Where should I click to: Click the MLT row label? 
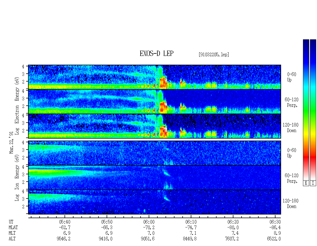tap(12, 233)
